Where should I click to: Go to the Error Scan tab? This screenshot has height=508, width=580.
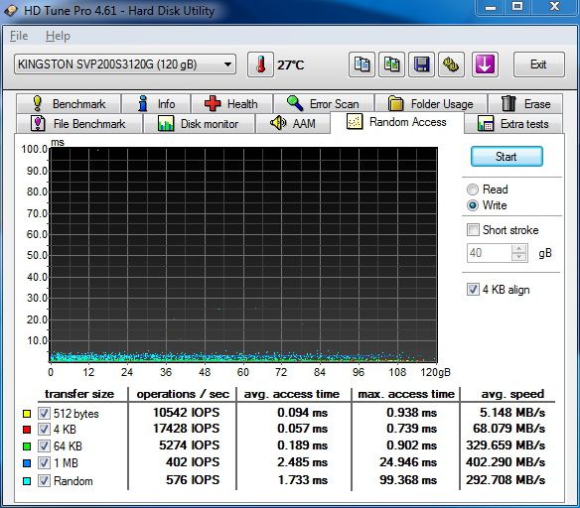pos(324,104)
